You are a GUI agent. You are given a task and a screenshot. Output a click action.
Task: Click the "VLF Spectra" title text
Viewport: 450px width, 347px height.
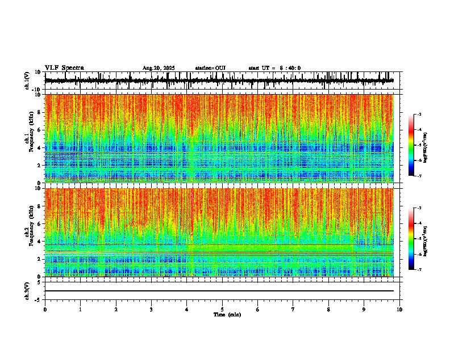(64, 68)
